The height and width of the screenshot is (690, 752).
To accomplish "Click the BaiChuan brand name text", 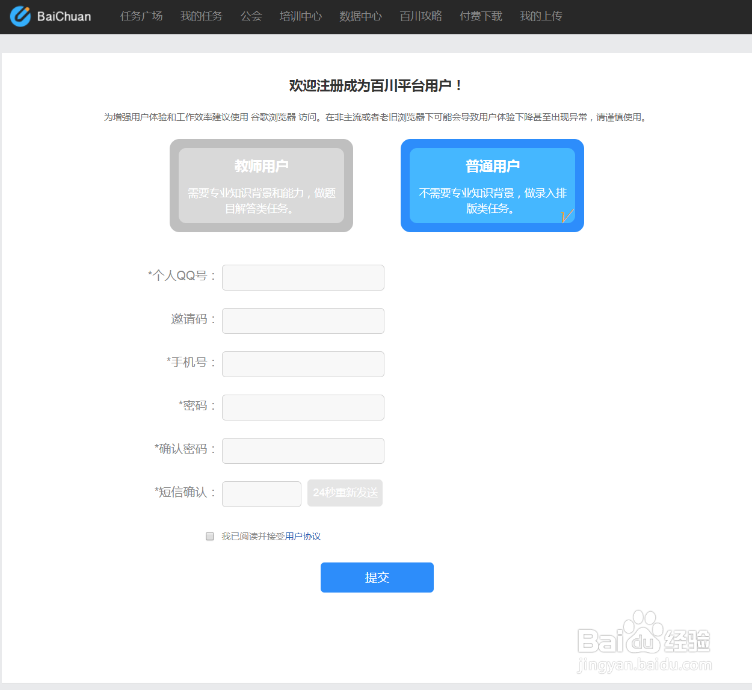I will (x=64, y=16).
